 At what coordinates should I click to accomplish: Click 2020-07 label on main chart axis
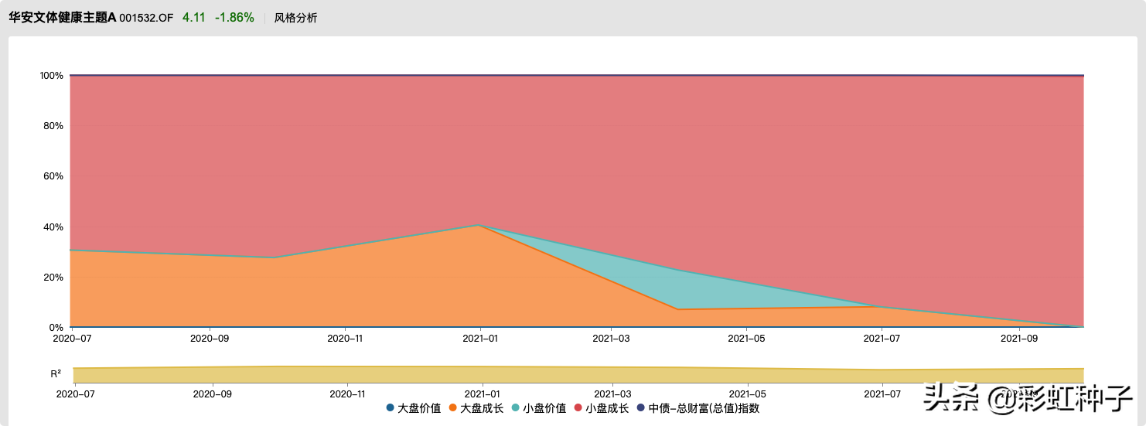coord(73,339)
